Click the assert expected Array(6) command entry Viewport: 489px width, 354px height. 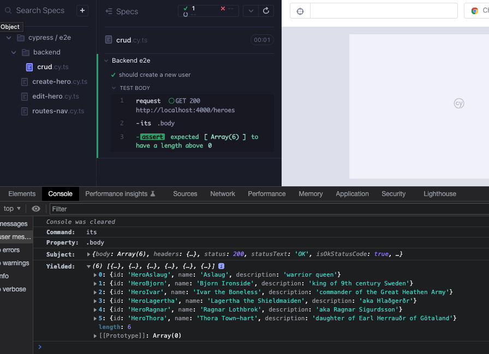[x=192, y=141]
